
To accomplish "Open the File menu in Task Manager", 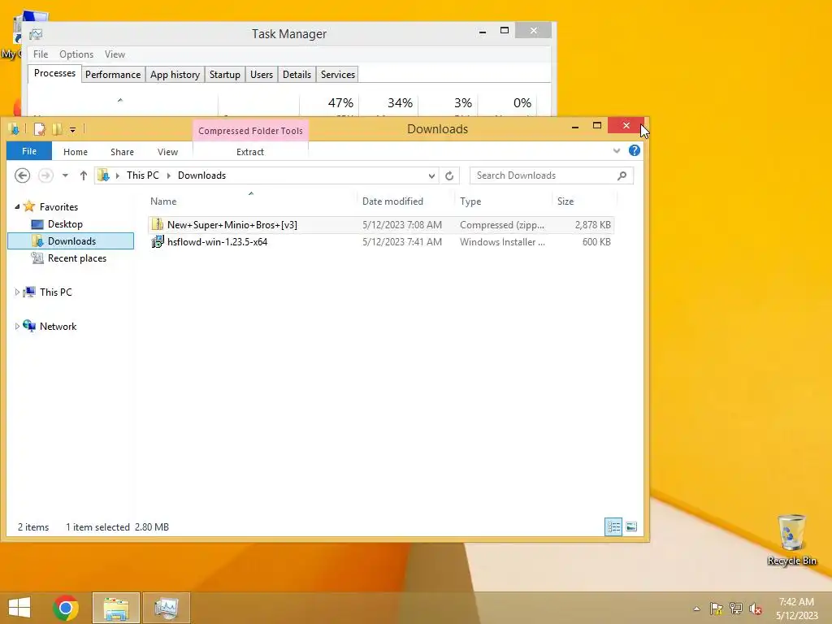I will point(41,54).
